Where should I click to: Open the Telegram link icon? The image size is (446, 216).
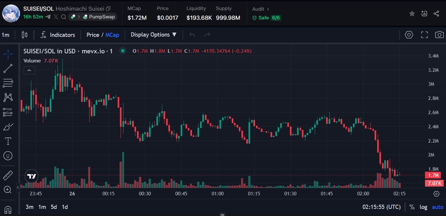coord(48,17)
